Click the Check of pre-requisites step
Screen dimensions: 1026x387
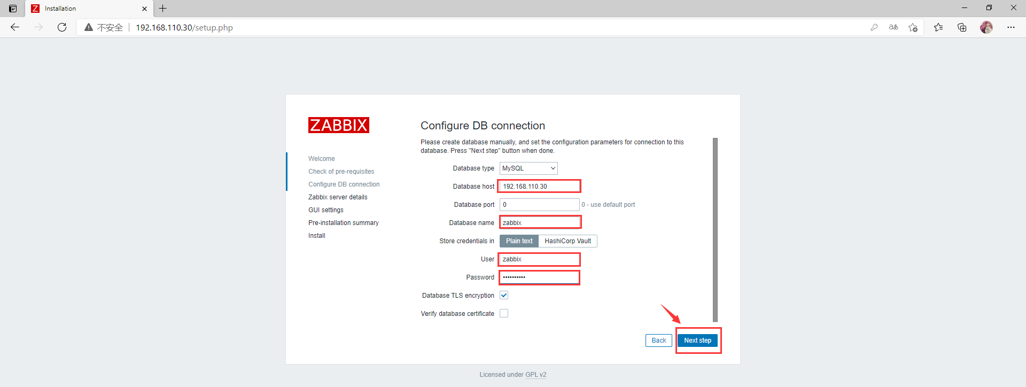(341, 172)
